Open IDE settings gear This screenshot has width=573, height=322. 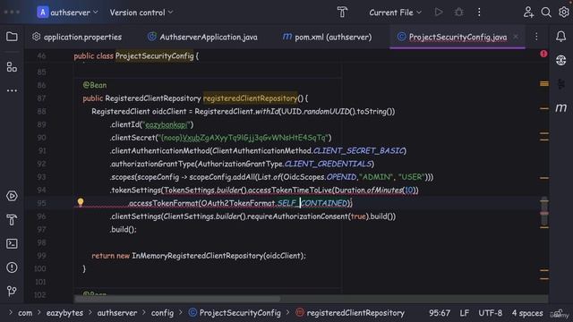pyautogui.click(x=564, y=13)
